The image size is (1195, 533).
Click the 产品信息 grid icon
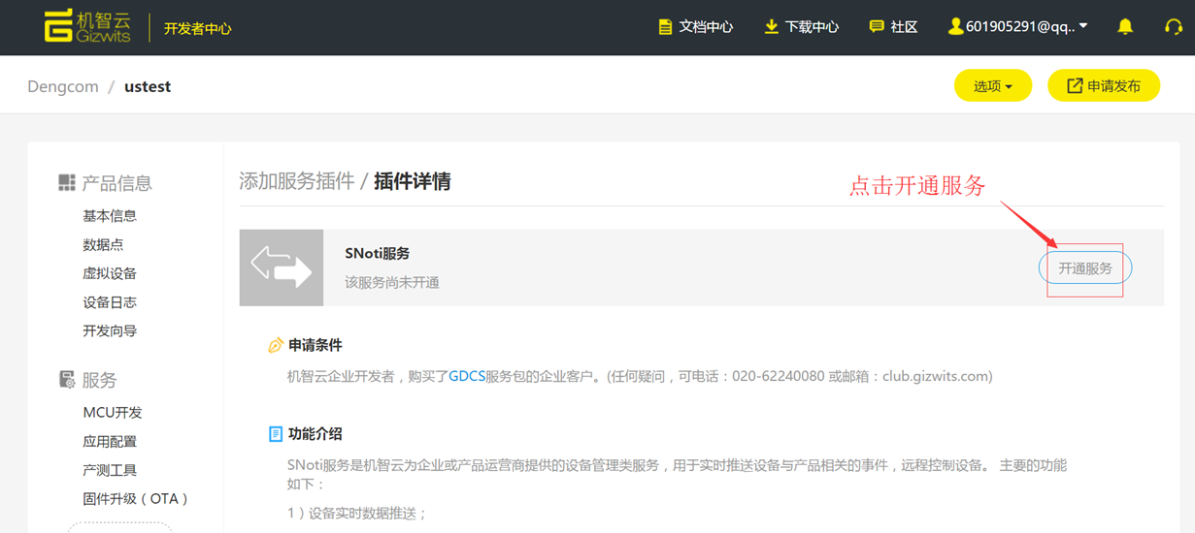[67, 183]
